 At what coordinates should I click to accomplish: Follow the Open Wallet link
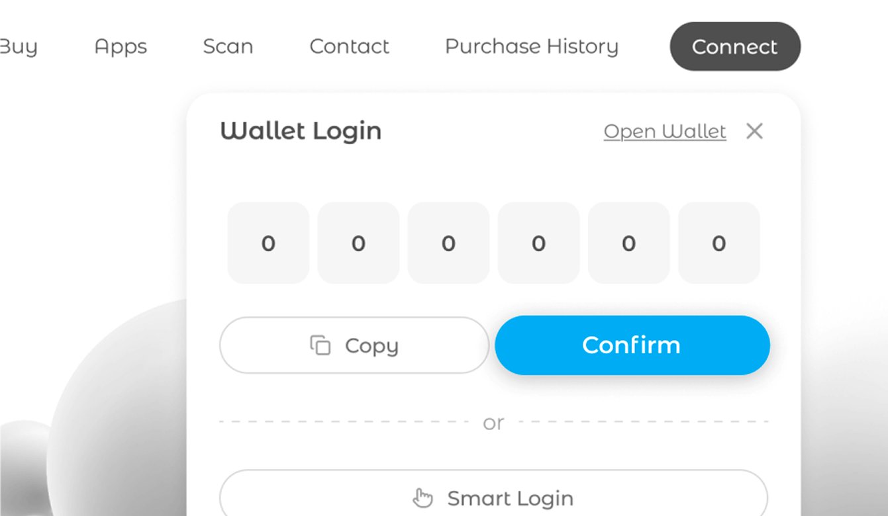[665, 131]
